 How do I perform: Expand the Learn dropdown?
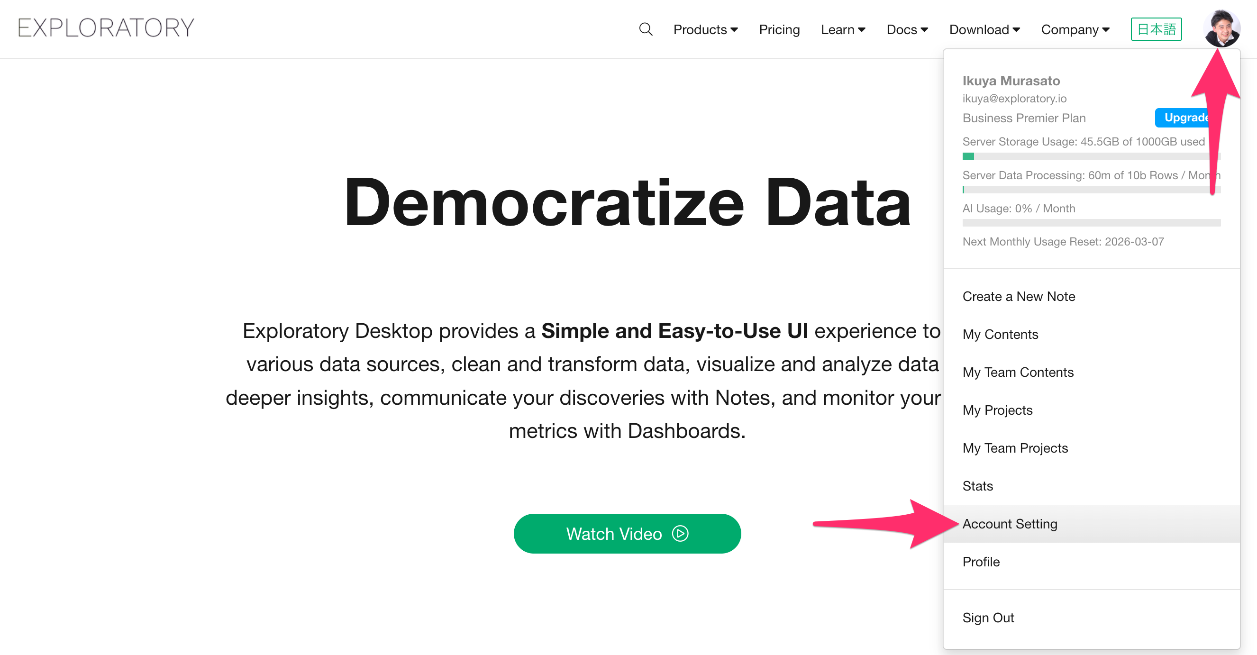(x=843, y=30)
